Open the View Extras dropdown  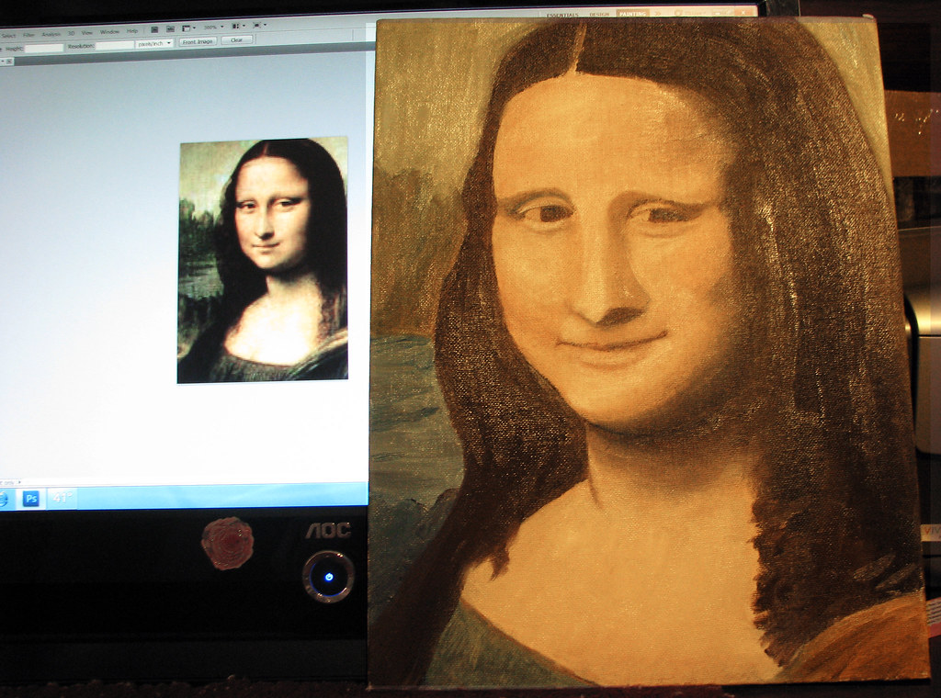[188, 28]
